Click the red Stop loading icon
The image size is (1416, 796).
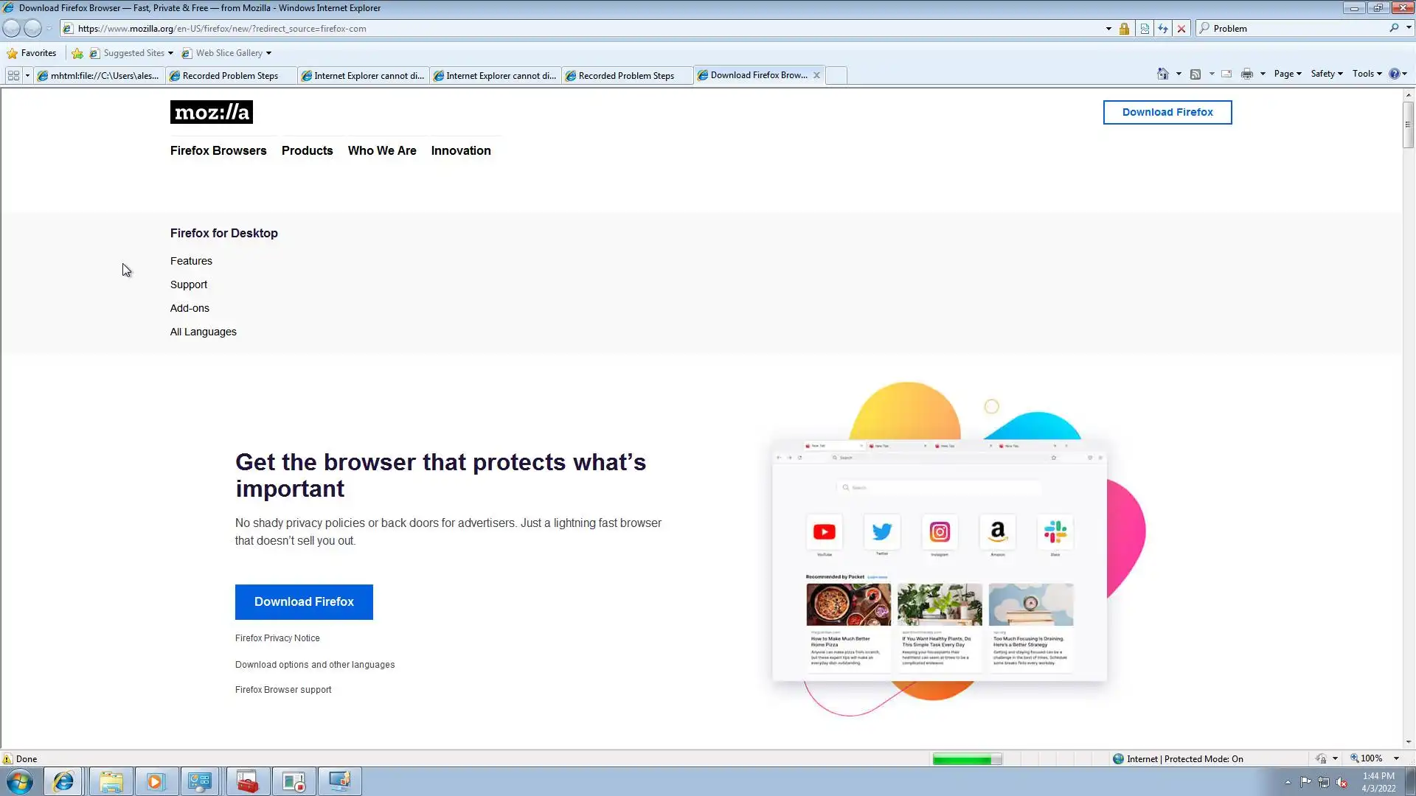pos(1181,29)
